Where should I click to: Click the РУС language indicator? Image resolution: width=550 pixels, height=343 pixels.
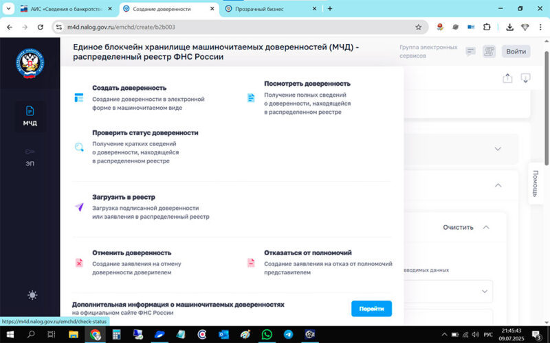click(x=488, y=335)
